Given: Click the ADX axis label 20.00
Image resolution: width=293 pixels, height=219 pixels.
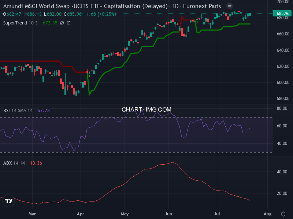Looking at the screenshot, I should click(x=282, y=193).
